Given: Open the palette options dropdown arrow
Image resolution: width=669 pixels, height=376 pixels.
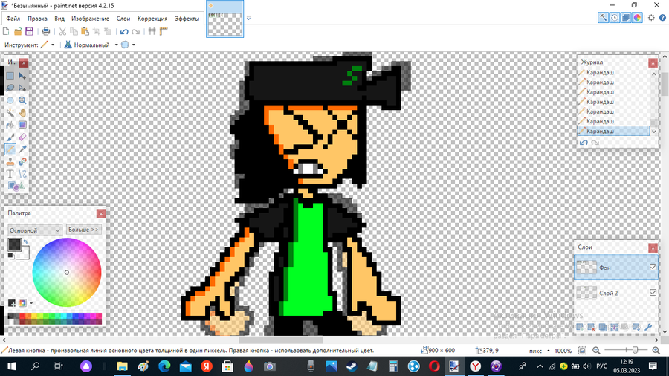Looking at the screenshot, I should 31,303.
